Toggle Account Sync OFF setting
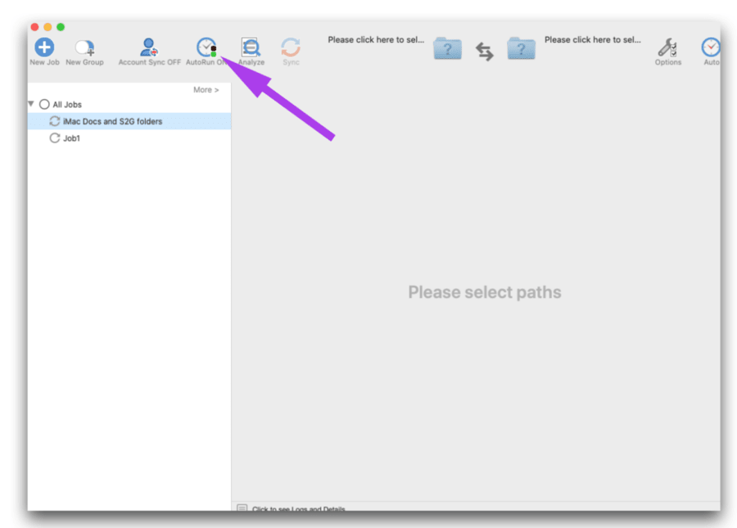This screenshot has width=737, height=528. pos(148,46)
